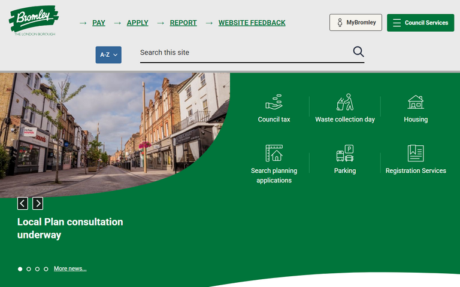
Task: Select the first carousel slide dot
Action: (x=20, y=269)
